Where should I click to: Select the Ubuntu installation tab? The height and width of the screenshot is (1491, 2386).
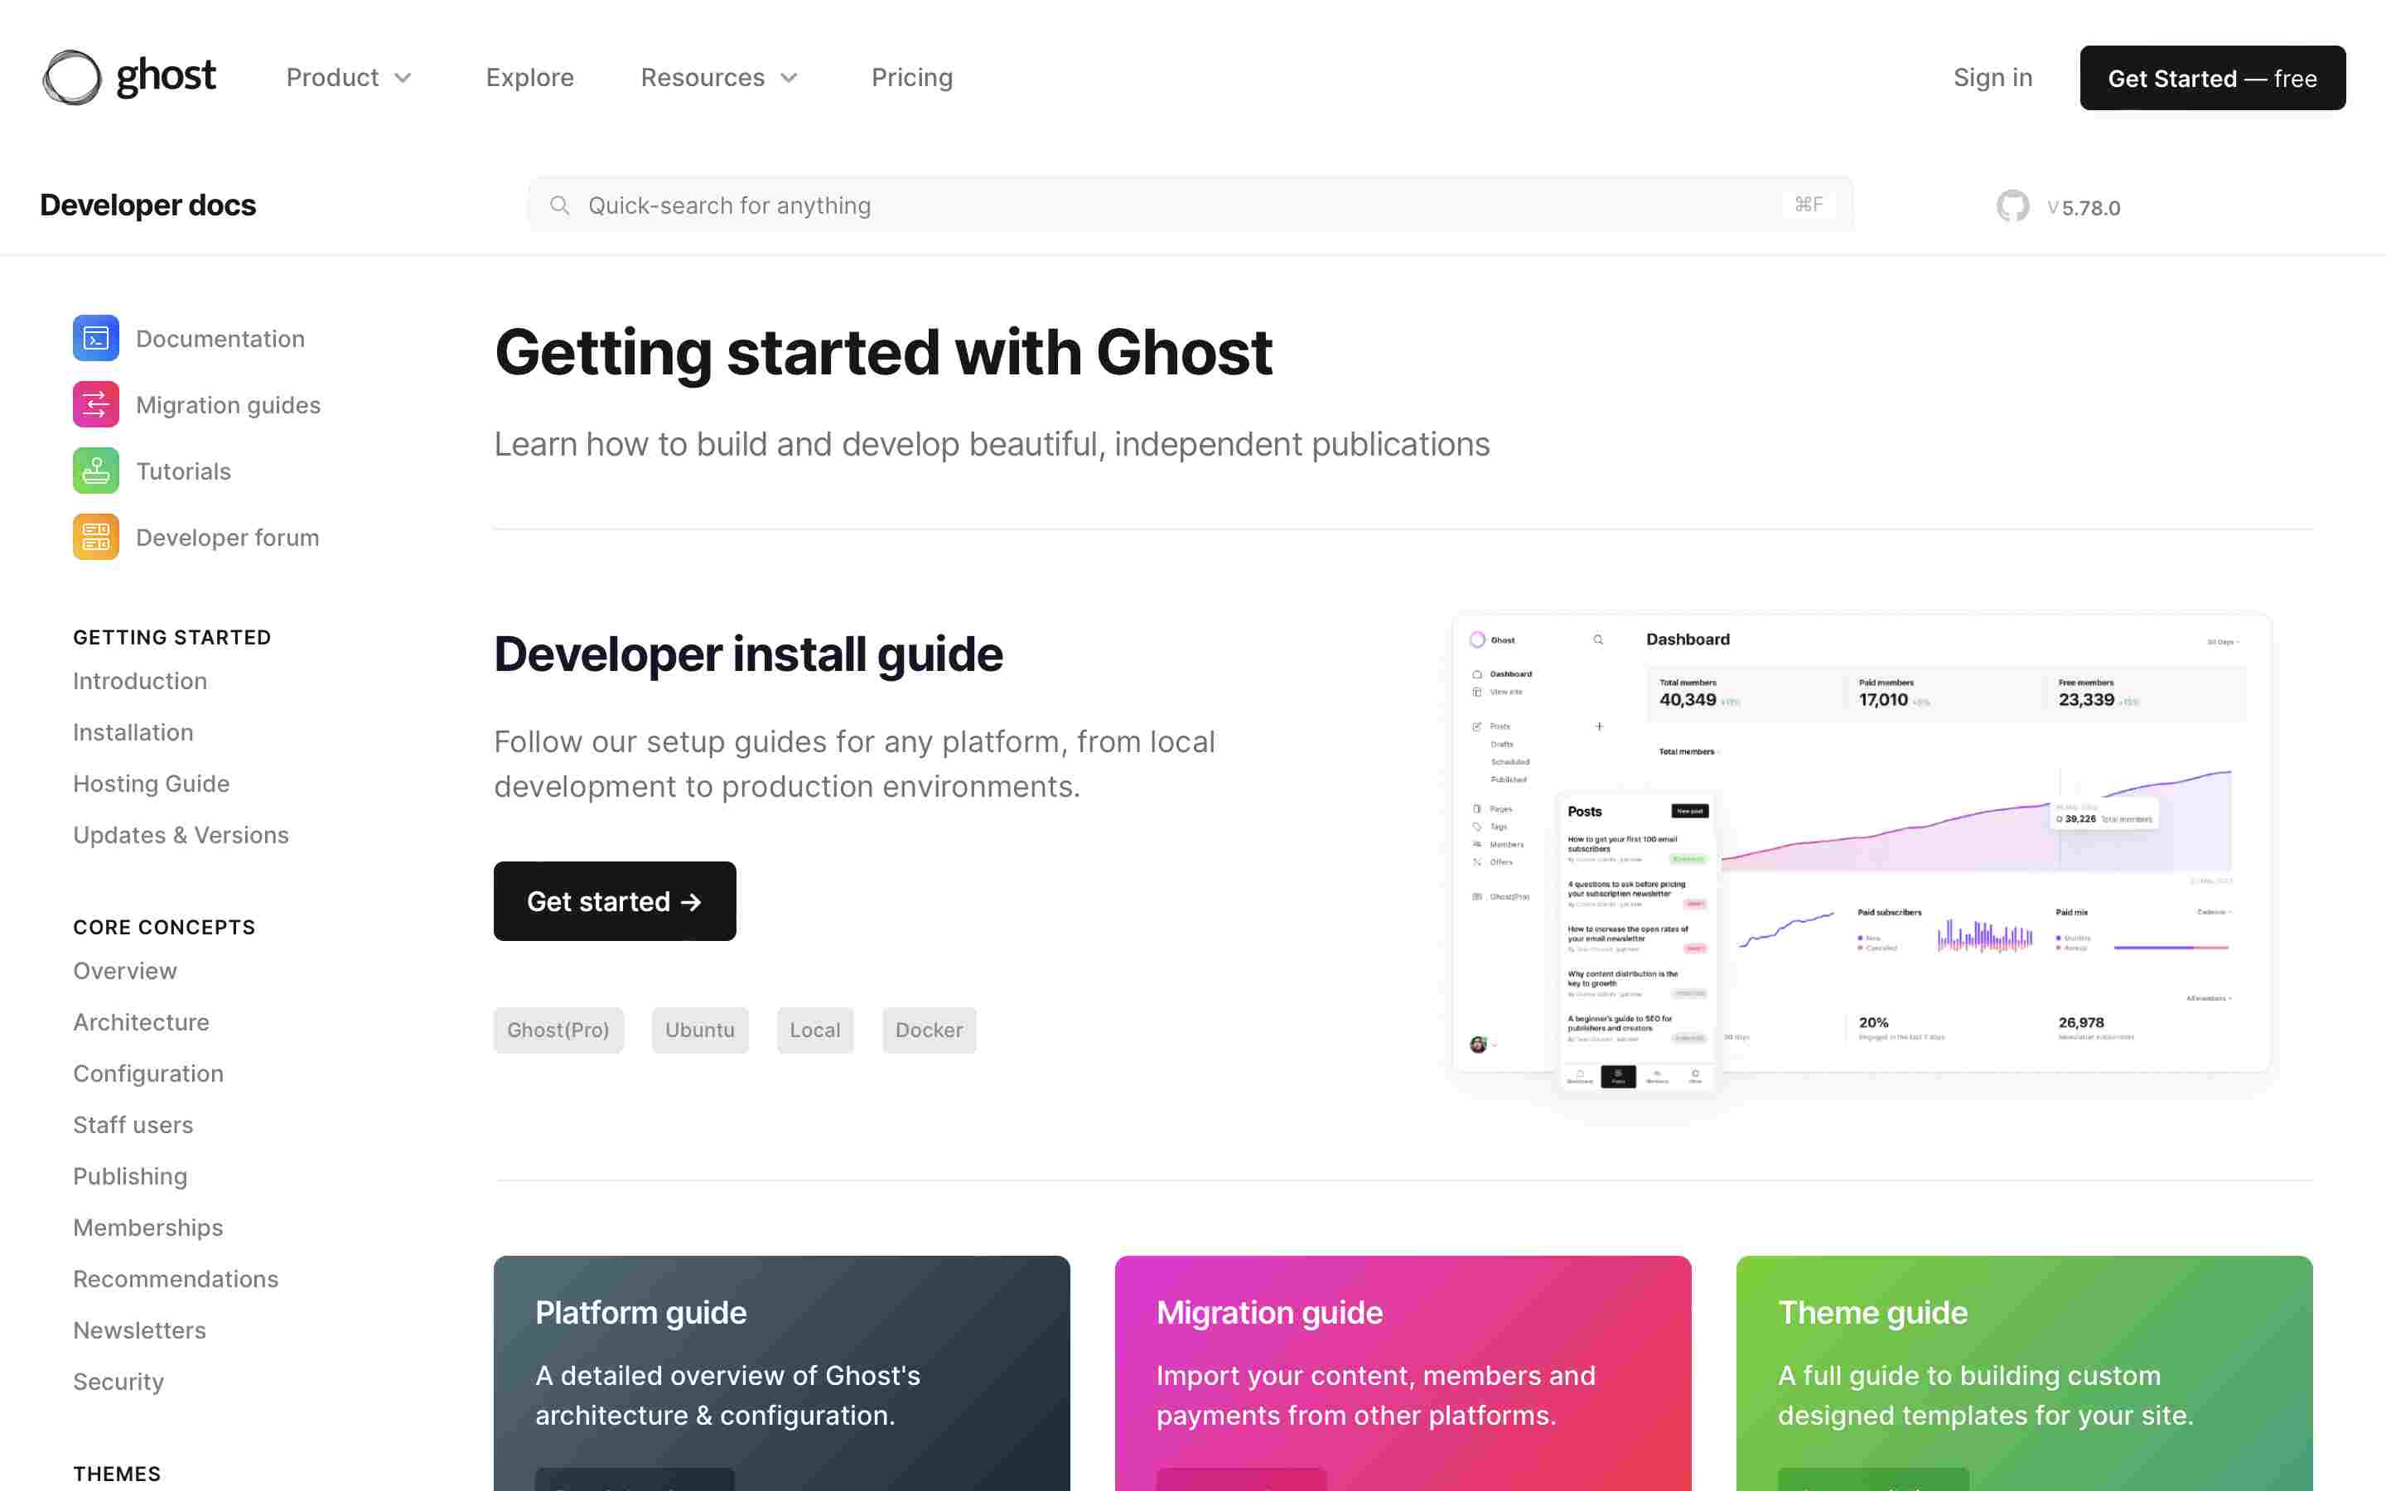click(699, 1029)
